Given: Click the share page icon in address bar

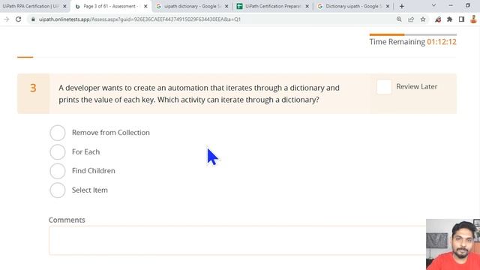Looking at the screenshot, I should point(411,19).
